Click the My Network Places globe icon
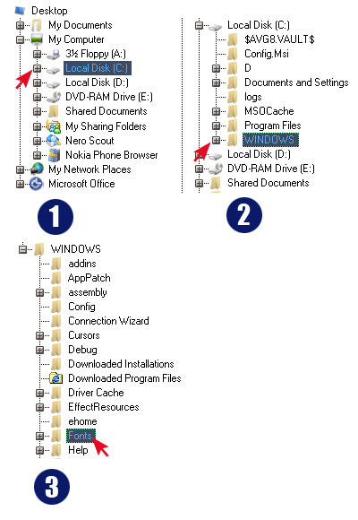The width and height of the screenshot is (358, 520). pos(37,169)
